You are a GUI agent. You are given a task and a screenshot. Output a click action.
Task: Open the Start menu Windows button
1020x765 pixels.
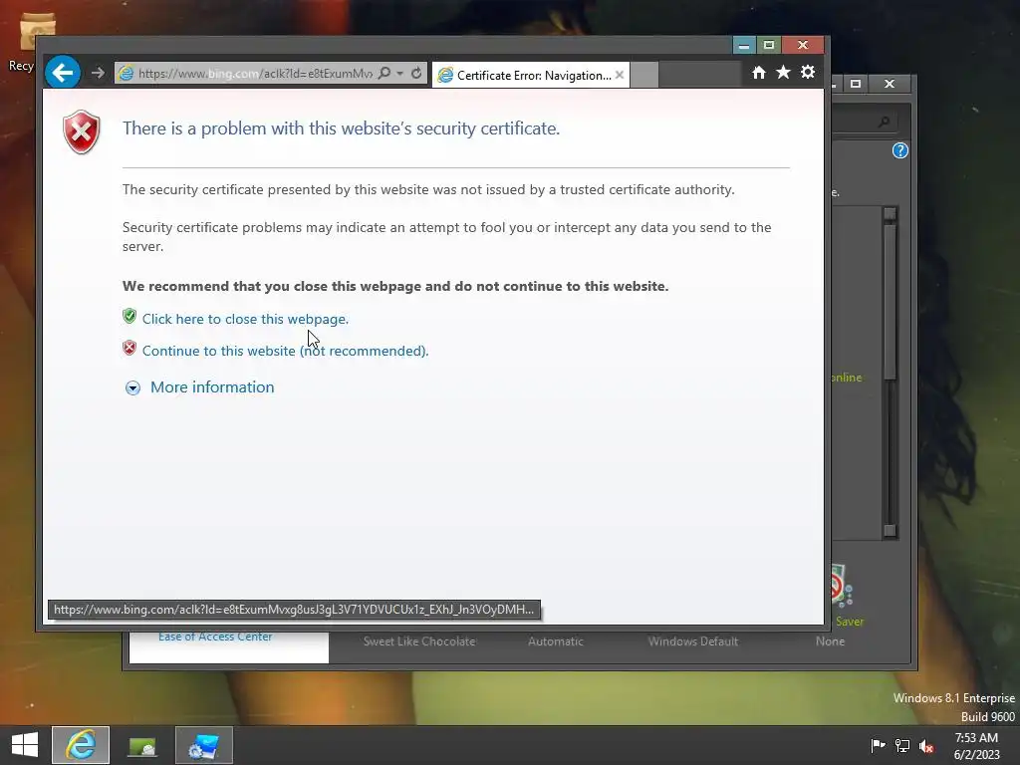25,745
